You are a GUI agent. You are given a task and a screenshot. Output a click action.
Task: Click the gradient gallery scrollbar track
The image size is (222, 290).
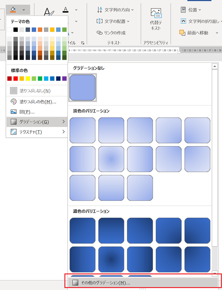click(x=215, y=258)
